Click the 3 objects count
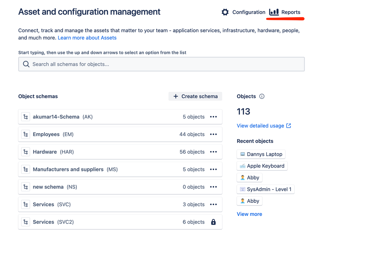This screenshot has height=278, width=383. [x=194, y=204]
